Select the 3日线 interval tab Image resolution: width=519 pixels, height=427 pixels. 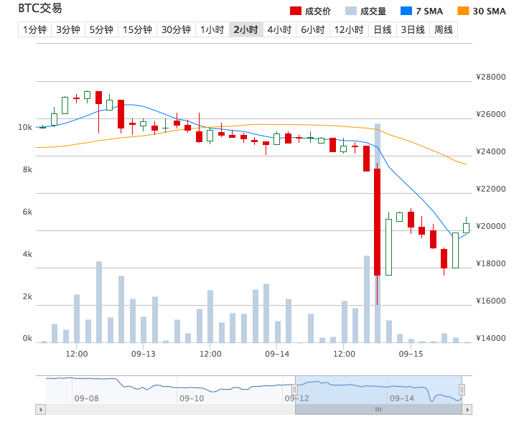point(413,30)
